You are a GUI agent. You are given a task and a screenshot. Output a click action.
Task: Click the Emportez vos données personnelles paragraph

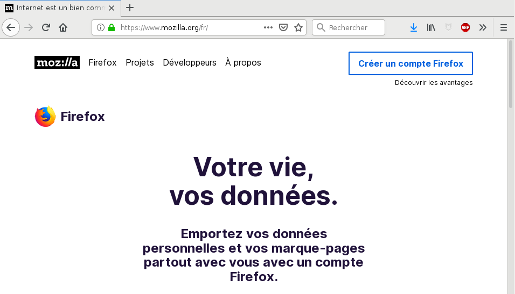(254, 255)
